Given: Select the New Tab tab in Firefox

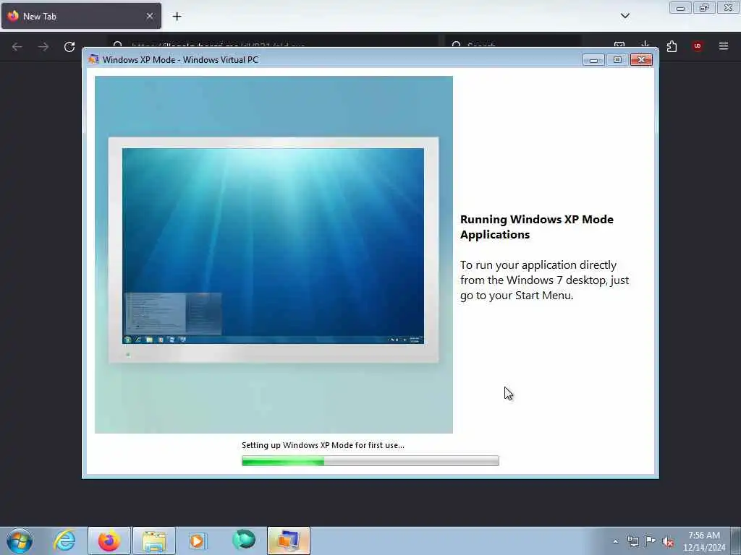Looking at the screenshot, I should (81, 16).
